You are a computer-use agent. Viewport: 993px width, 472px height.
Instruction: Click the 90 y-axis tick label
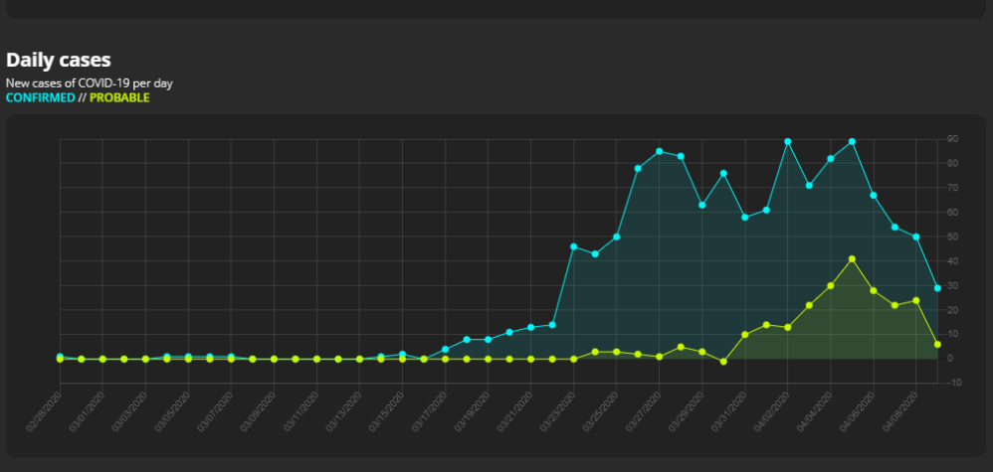[x=953, y=139]
